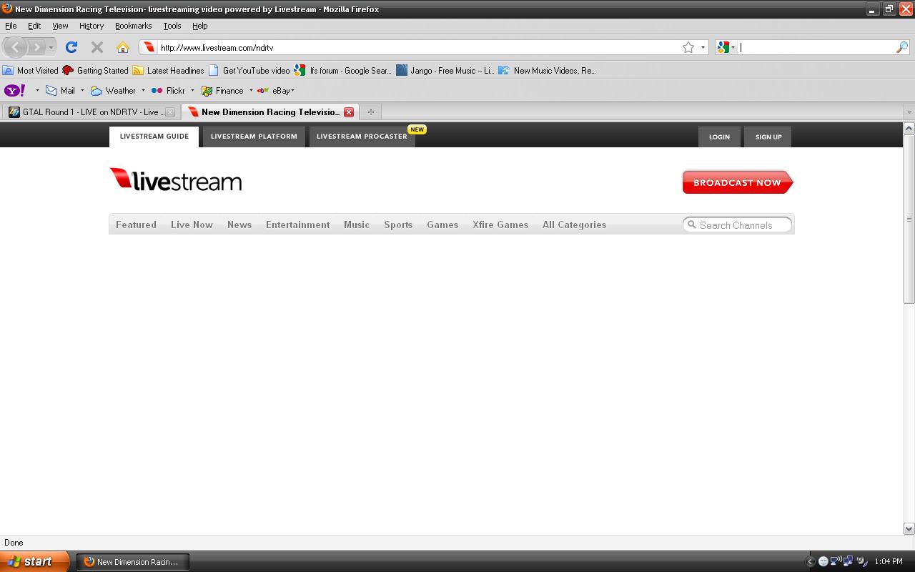
Task: Click the magnifying glass search icon
Action: [x=902, y=47]
